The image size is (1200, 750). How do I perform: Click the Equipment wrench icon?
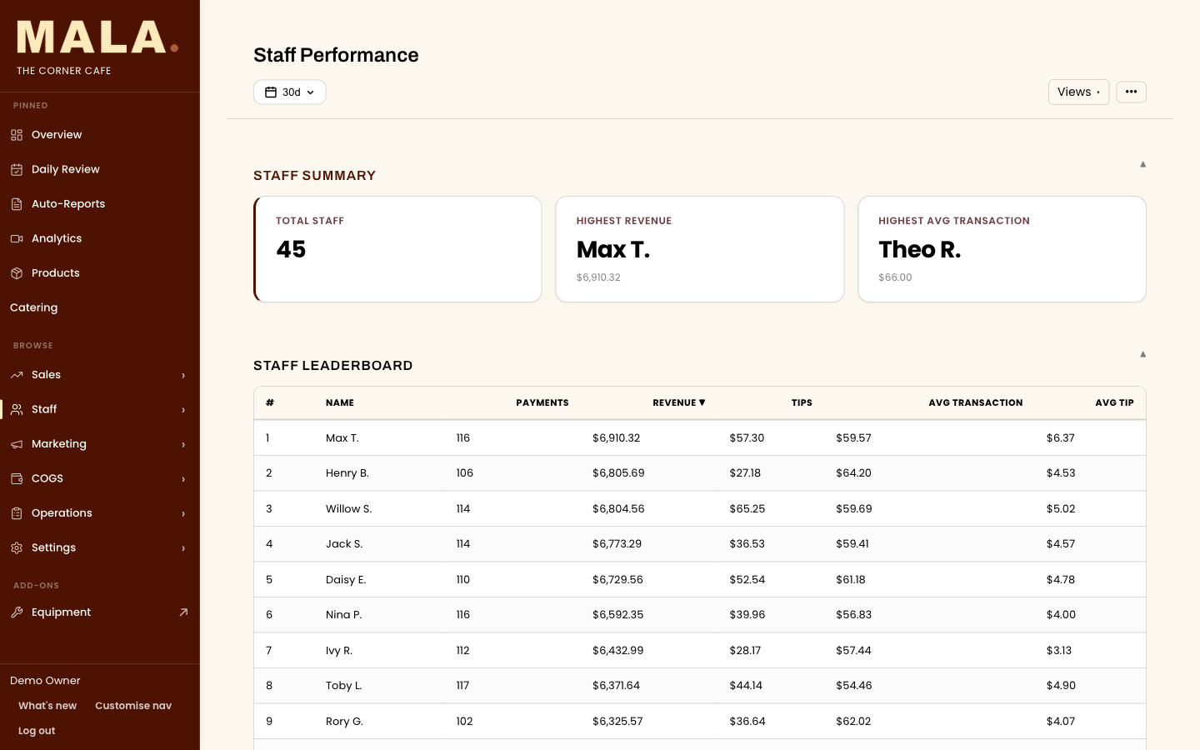click(x=17, y=612)
